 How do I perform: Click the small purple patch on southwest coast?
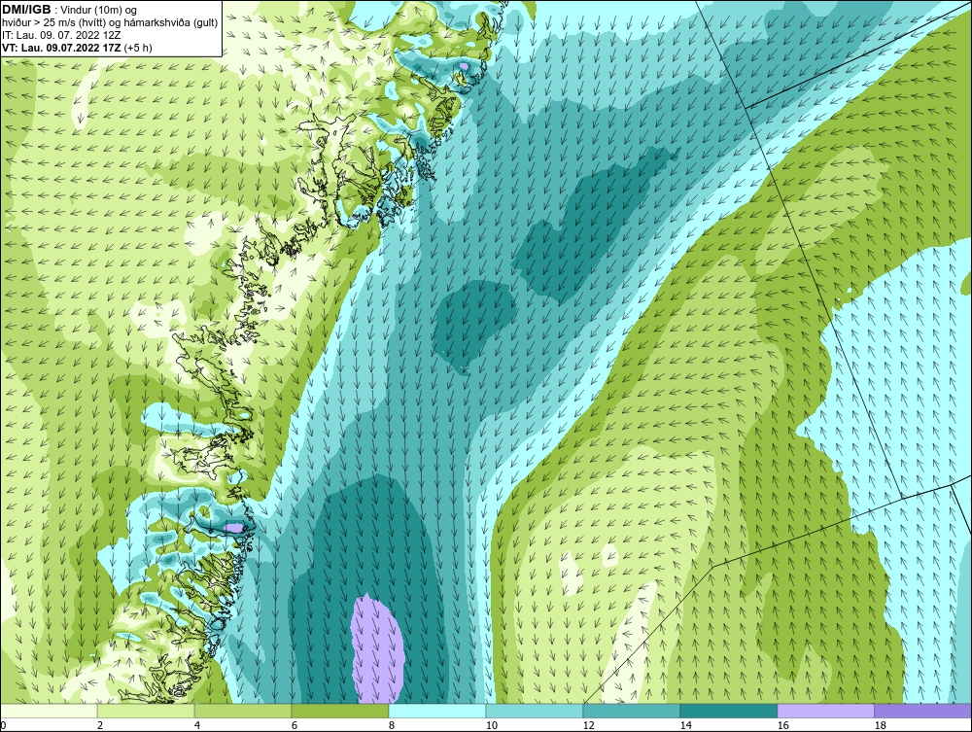233,528
